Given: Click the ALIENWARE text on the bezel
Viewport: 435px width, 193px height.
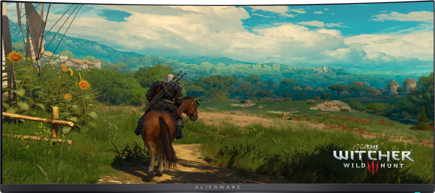Looking at the screenshot, I should point(217,187).
